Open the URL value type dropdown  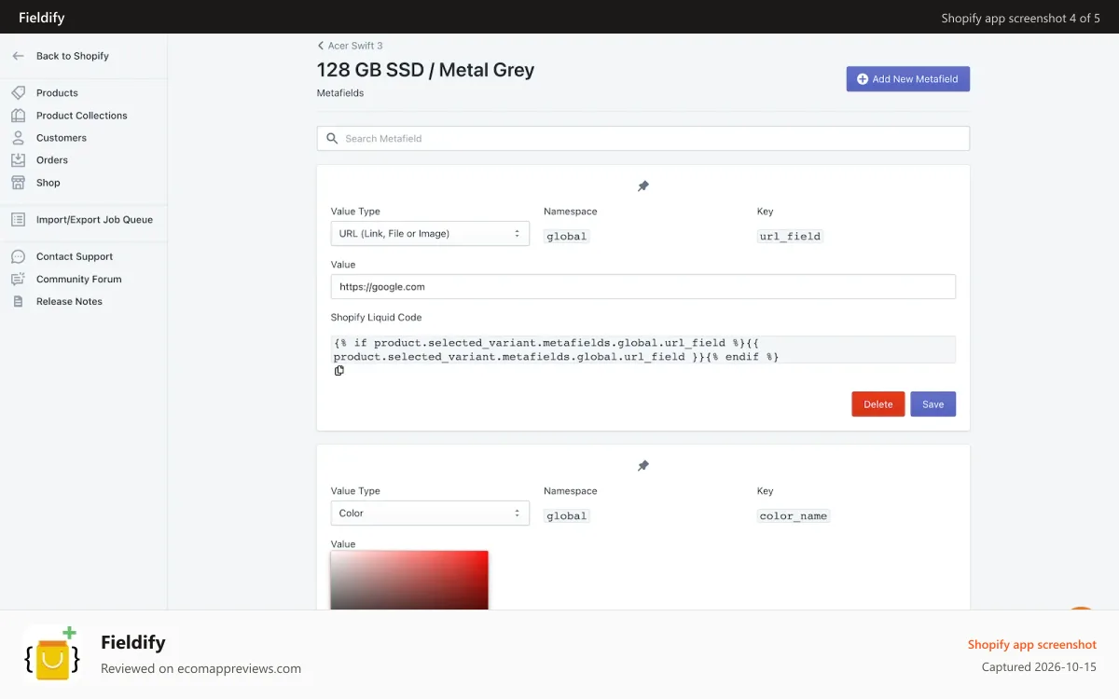pos(430,233)
